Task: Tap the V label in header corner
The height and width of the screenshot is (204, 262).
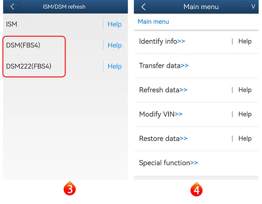Action: (x=253, y=7)
